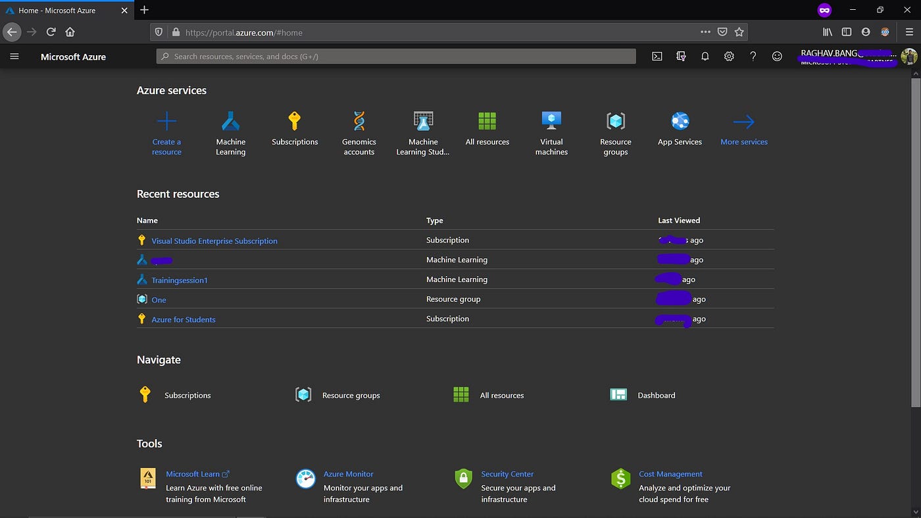
Task: Open the Trainingsession1 resource
Action: click(180, 280)
